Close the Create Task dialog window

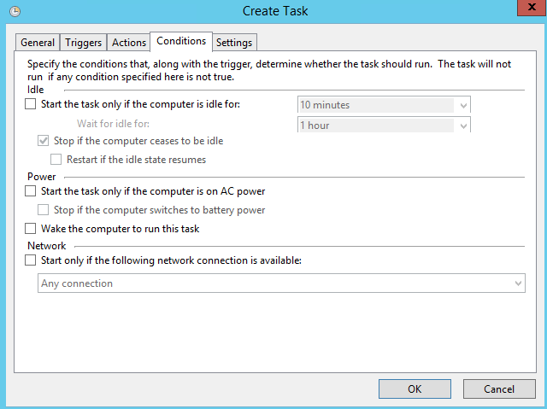[523, 9]
